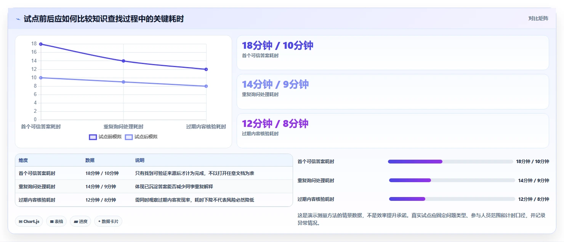This screenshot has width=564, height=242.
Task: Click the Chart.js badge
Action: (x=29, y=221)
